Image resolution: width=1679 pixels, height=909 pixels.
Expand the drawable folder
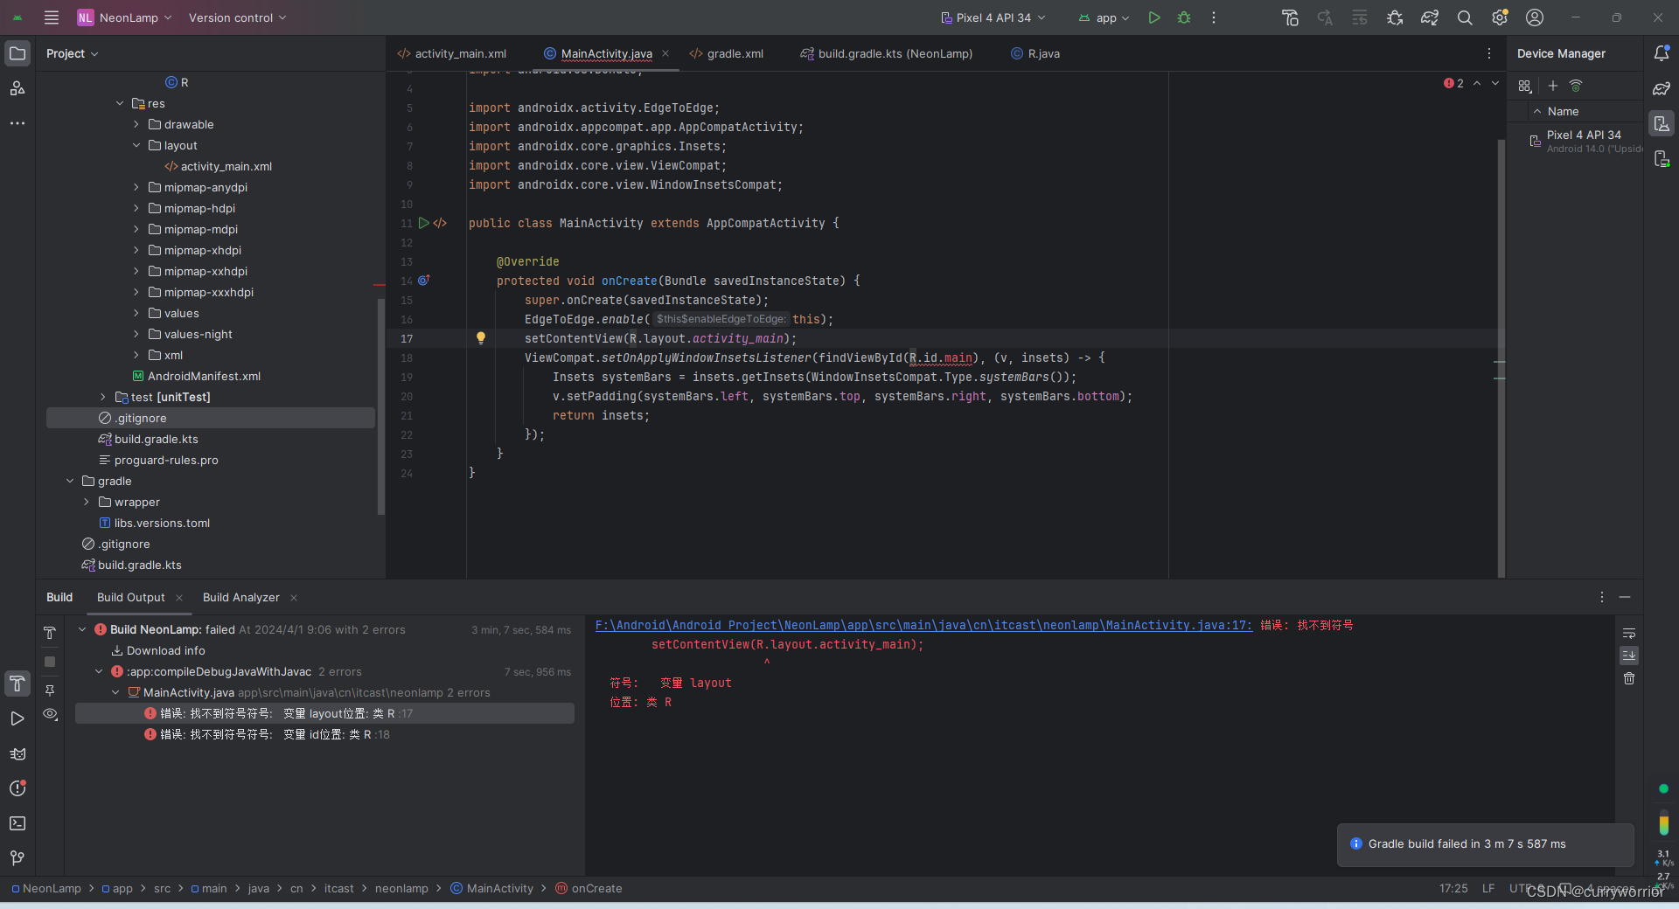(x=137, y=124)
